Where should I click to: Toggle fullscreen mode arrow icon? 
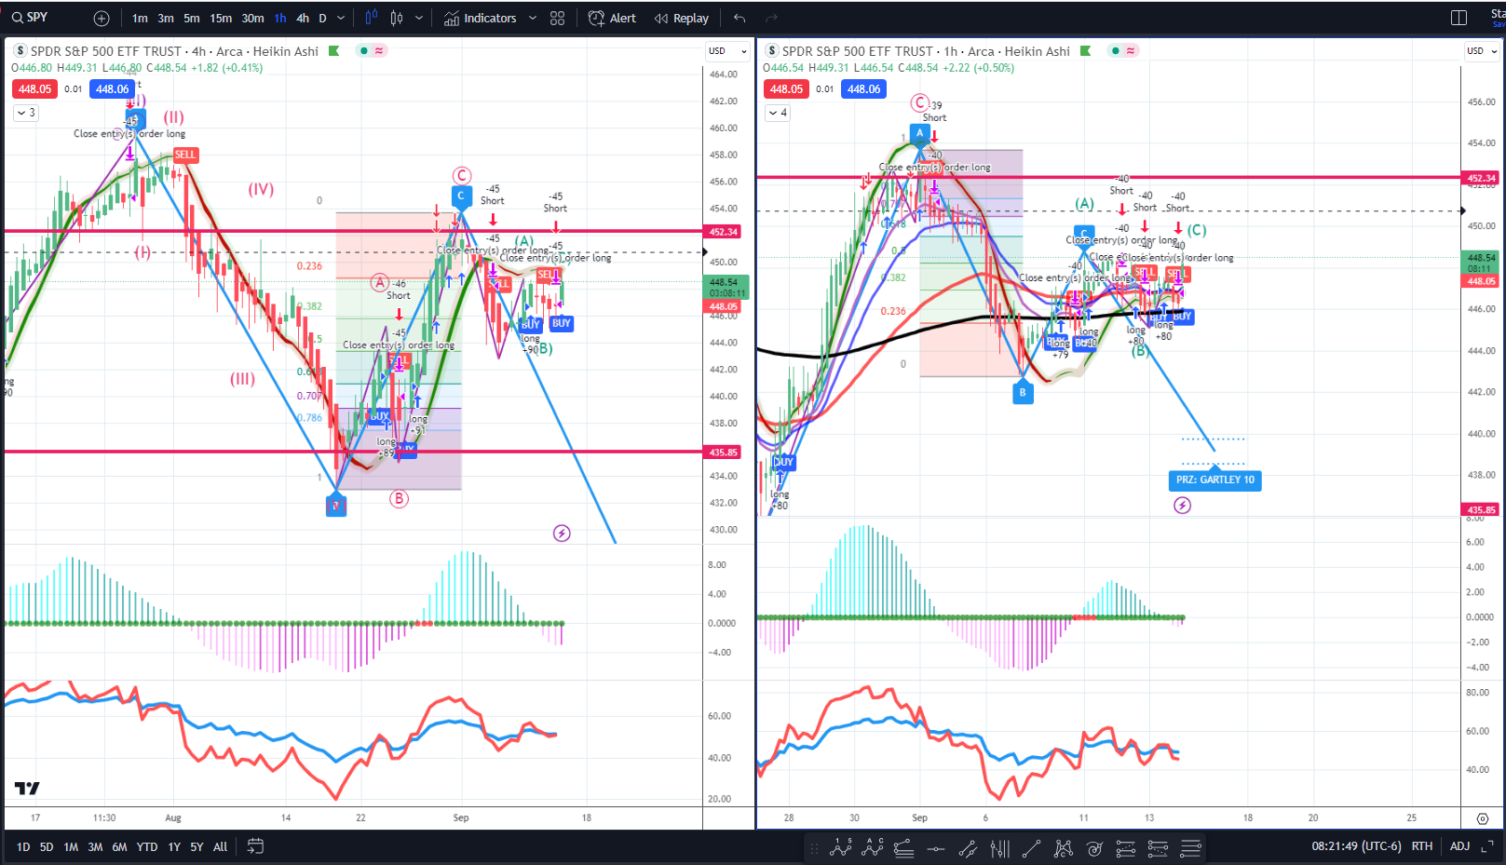coord(1487,846)
